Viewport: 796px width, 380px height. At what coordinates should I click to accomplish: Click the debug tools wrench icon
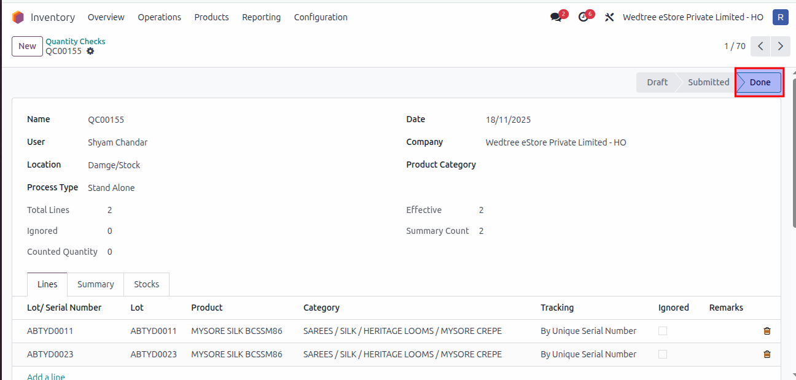point(609,17)
